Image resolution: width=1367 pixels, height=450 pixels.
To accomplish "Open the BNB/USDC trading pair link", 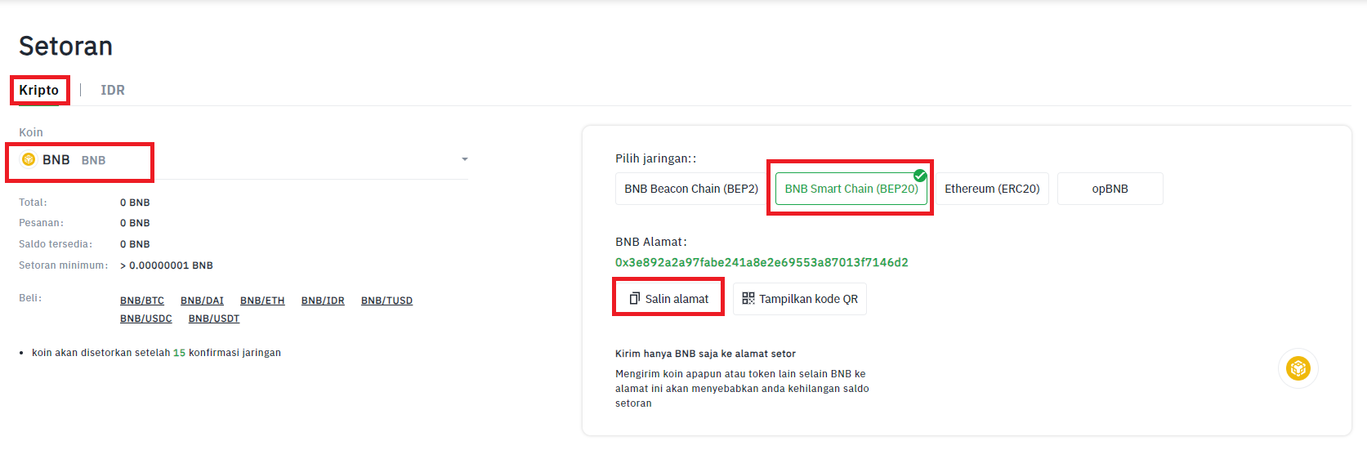I will tap(146, 319).
